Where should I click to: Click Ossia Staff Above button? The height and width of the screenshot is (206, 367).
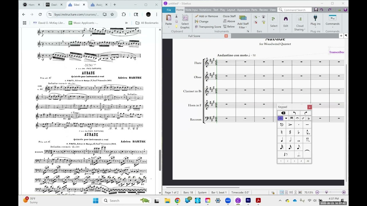coord(229,21)
